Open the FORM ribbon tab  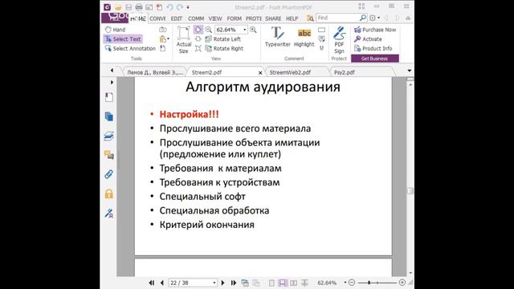(x=234, y=18)
